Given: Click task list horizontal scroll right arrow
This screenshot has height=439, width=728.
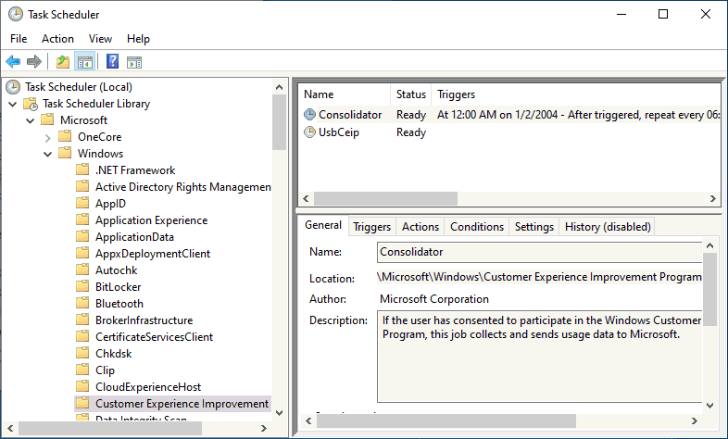Looking at the screenshot, I should (712, 198).
